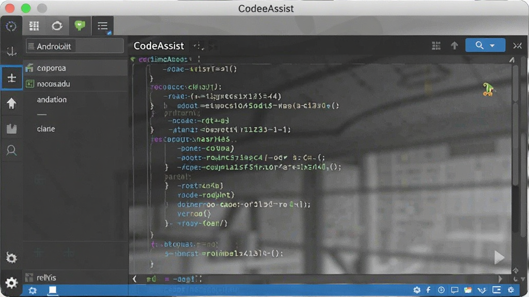Viewport: 529px width, 297px height.
Task: Click the grid layout icon in editor header
Action: tap(436, 45)
